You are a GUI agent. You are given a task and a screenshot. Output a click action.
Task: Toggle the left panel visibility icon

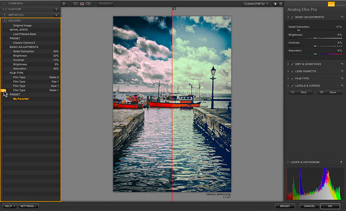(x=64, y=4)
